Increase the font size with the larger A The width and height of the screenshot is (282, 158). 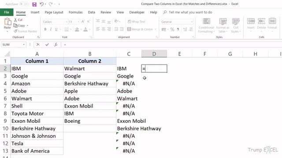click(83, 22)
